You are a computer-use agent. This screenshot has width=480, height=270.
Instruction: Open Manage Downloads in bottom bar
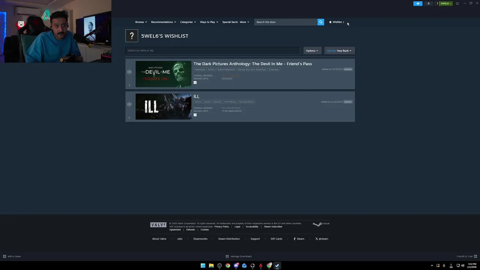coord(239,256)
